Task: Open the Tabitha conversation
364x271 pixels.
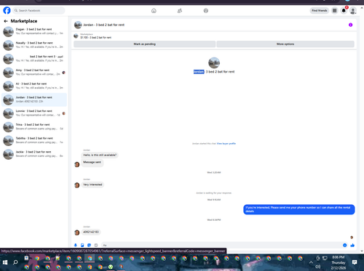Action: [34, 140]
